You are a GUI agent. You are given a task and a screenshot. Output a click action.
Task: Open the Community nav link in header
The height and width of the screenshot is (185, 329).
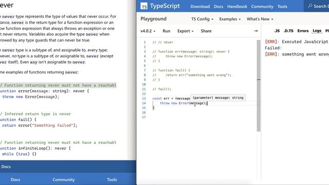click(262, 7)
